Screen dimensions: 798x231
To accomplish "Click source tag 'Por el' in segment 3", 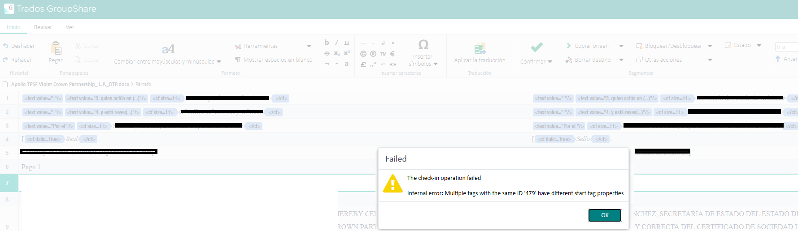I will click(48, 126).
